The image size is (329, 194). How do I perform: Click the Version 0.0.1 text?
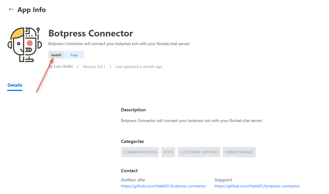tap(94, 67)
